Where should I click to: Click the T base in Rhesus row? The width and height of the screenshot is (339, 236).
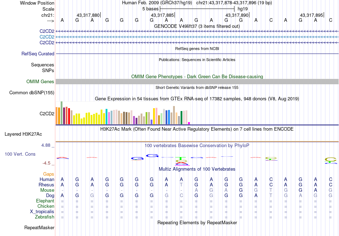[x=181, y=185]
